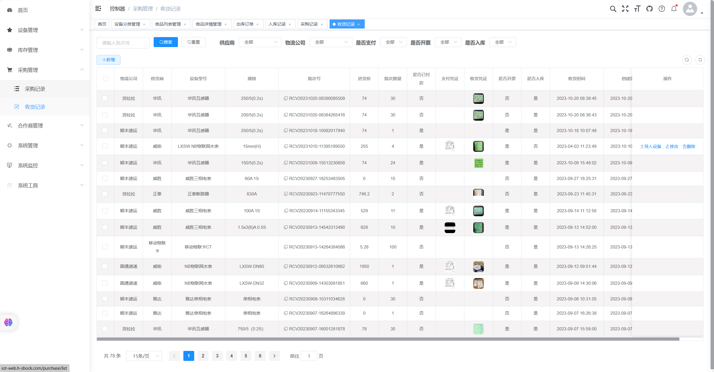This screenshot has height=372, width=714.
Task: Expand the 合作商管理 sidebar menu
Action: point(45,126)
